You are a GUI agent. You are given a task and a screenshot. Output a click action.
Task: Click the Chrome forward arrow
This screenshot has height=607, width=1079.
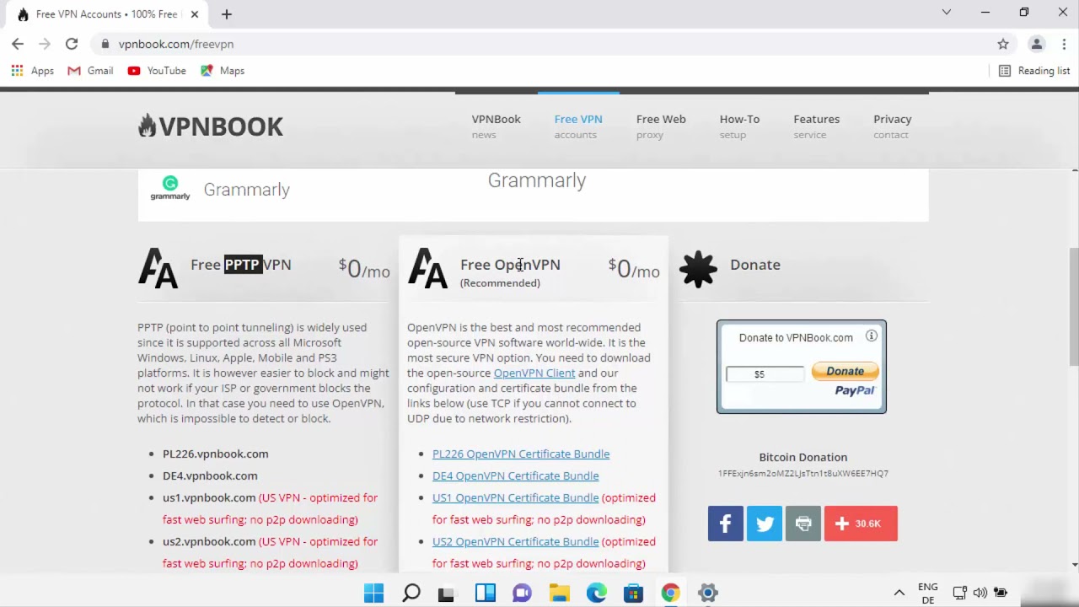[x=45, y=44]
